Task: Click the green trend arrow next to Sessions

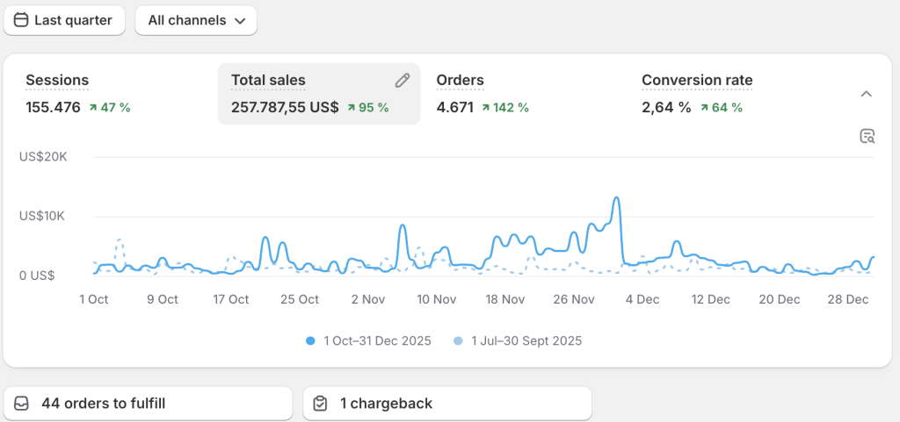Action: [93, 108]
